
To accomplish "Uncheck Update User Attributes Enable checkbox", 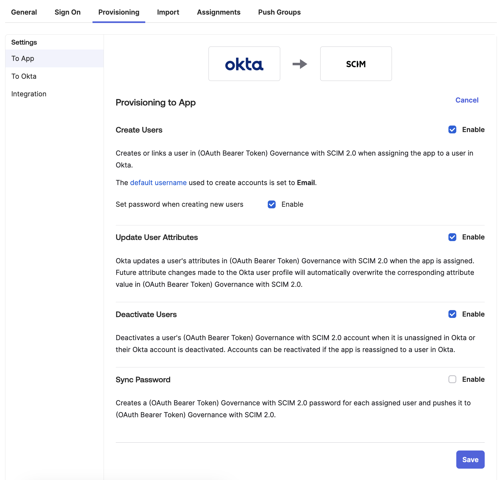I will (452, 237).
